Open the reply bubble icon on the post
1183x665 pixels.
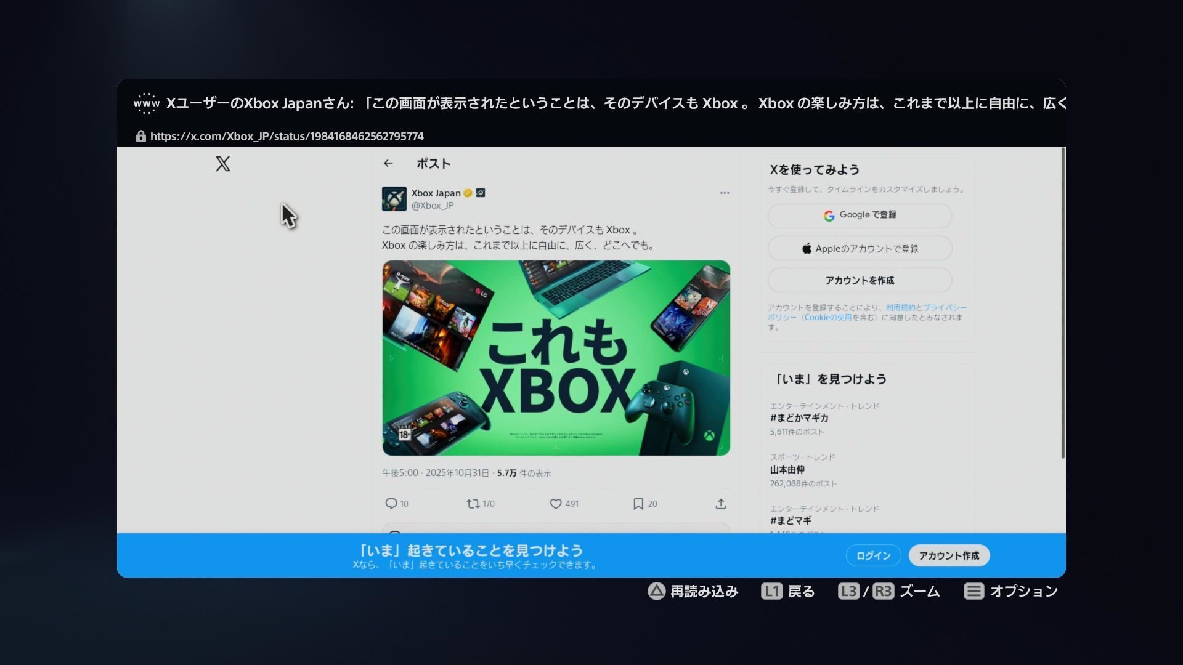(x=392, y=503)
